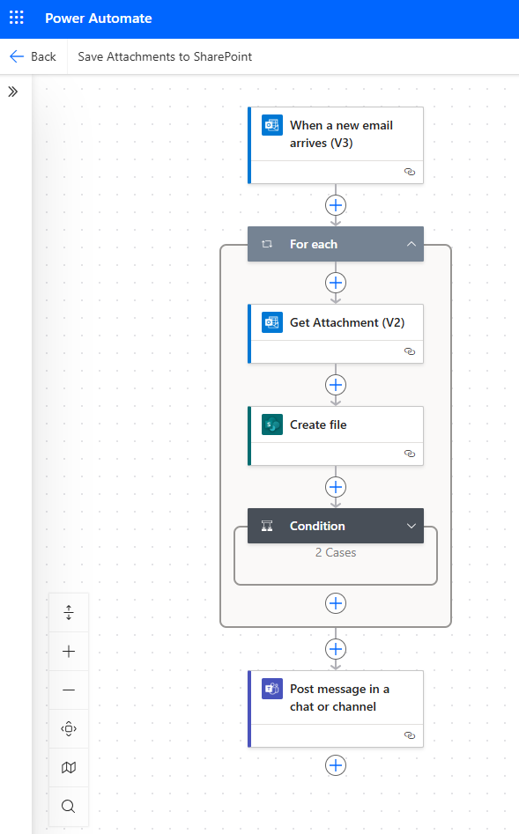The width and height of the screenshot is (519, 834).
Task: Add step below Get Attachment (V2)
Action: coord(336,385)
